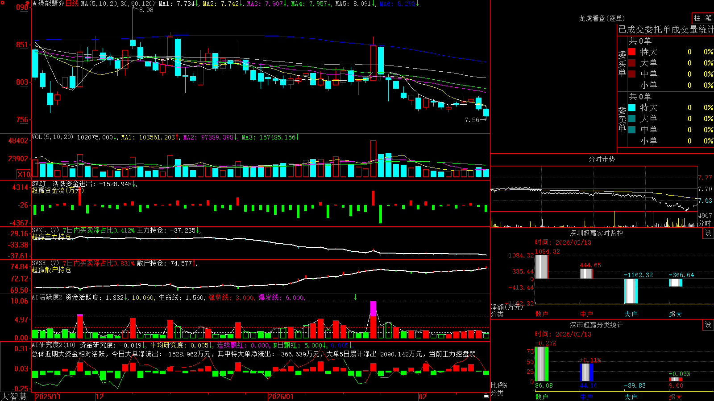Select 散户 in 深圳超赢实时监控 chart
The image size is (714, 401).
click(x=541, y=314)
